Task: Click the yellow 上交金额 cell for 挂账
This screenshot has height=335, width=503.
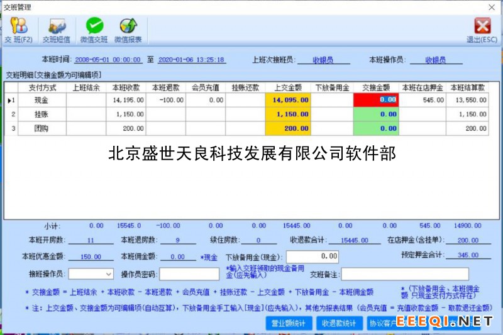Action: [x=288, y=114]
